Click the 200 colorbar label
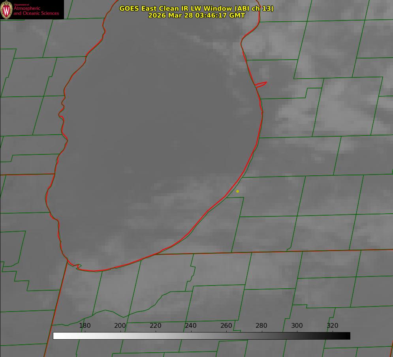The image size is (393, 357). pos(120,326)
